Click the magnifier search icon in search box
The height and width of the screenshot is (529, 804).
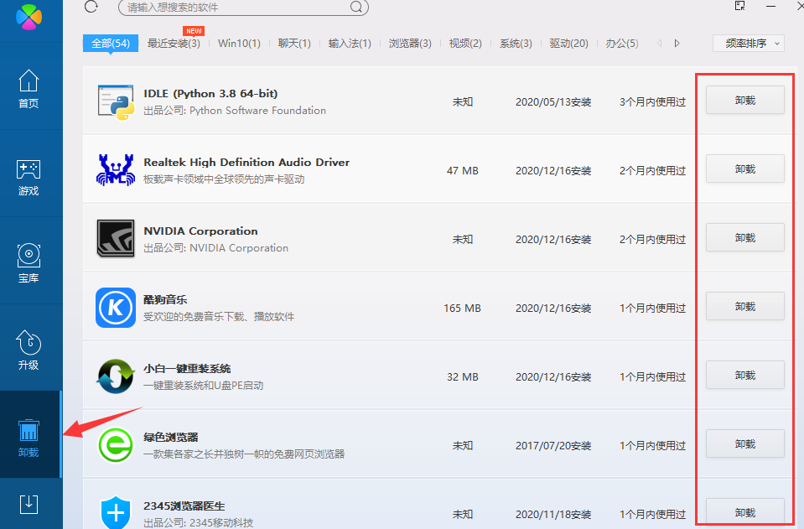(x=355, y=8)
